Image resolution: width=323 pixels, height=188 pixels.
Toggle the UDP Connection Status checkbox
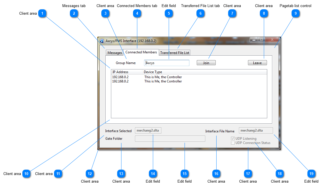click(x=233, y=143)
